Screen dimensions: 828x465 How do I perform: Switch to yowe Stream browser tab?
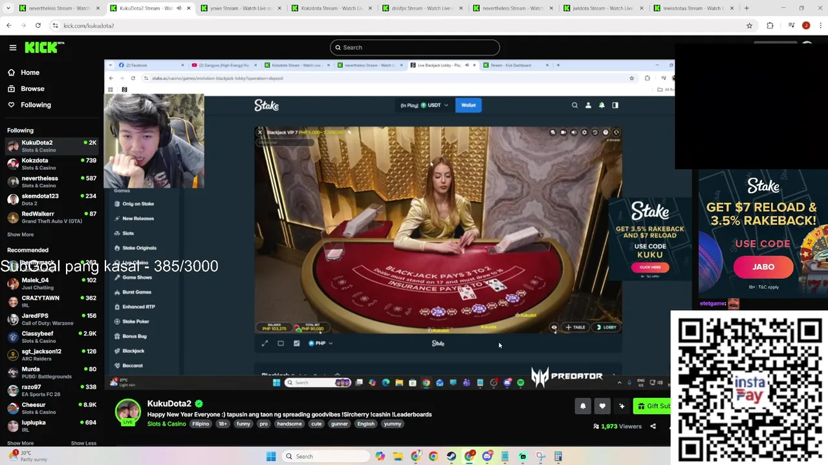click(241, 8)
